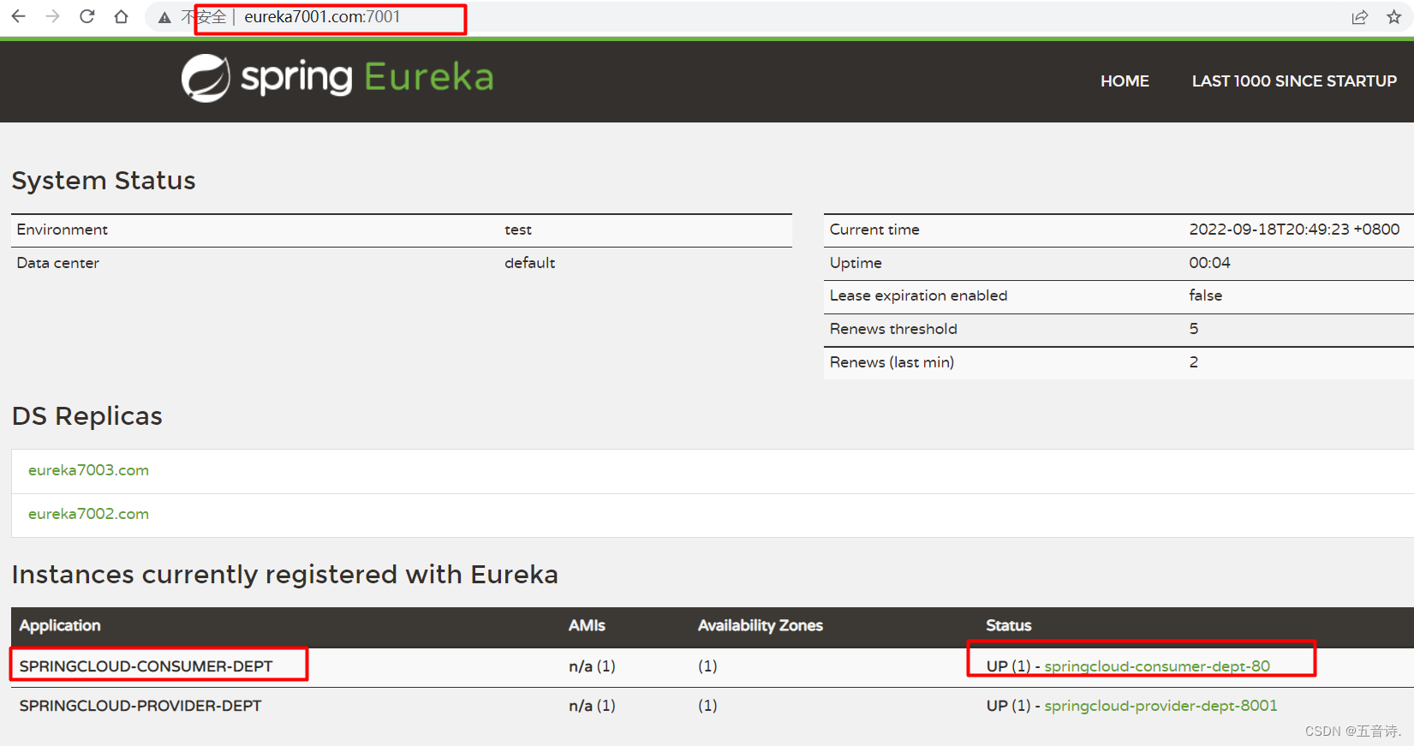The image size is (1414, 746).
Task: Select the SPRINGCLOUD-CONSUMER-DEPT application cell
Action: [146, 666]
